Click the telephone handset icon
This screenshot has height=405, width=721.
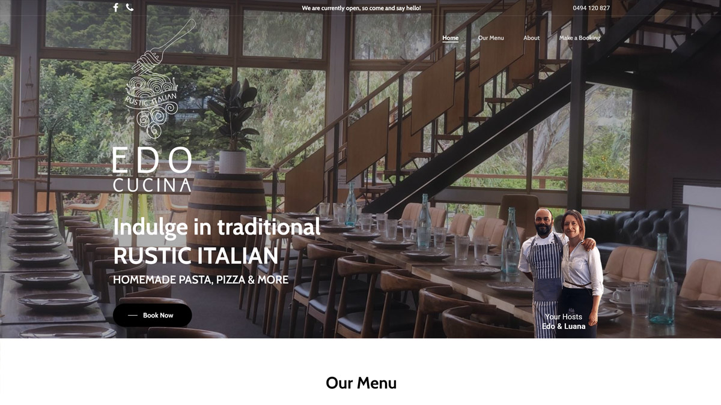click(x=130, y=8)
